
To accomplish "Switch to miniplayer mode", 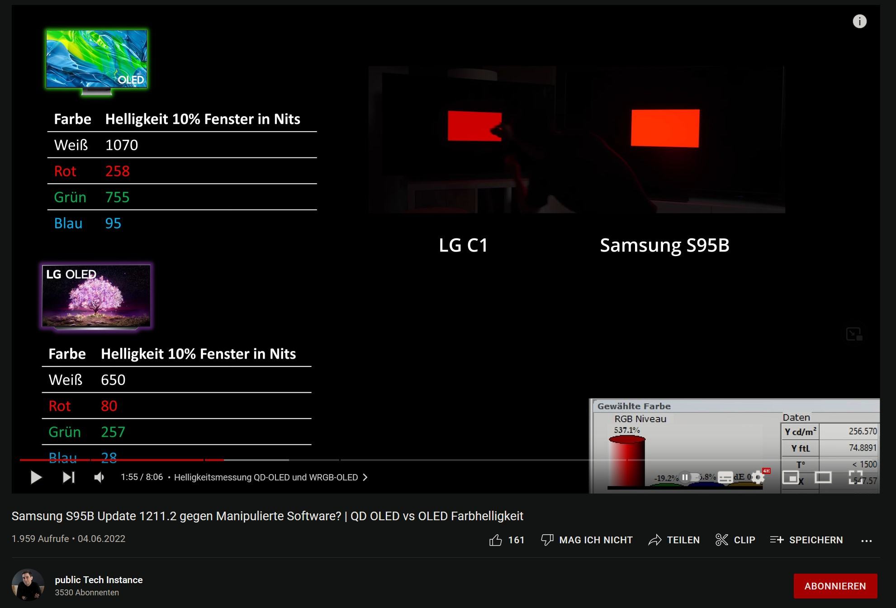I will click(x=791, y=477).
